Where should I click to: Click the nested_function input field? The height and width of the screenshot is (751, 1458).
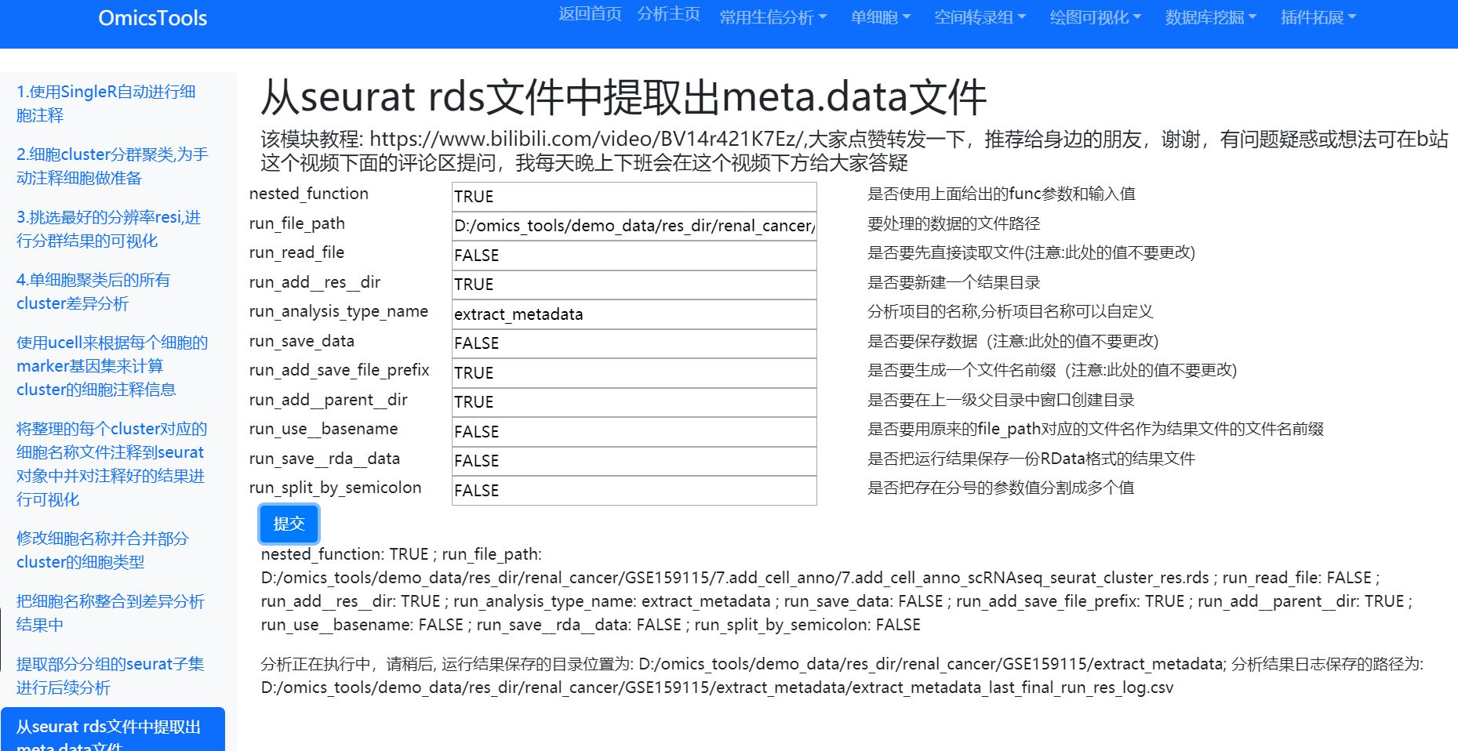[634, 197]
